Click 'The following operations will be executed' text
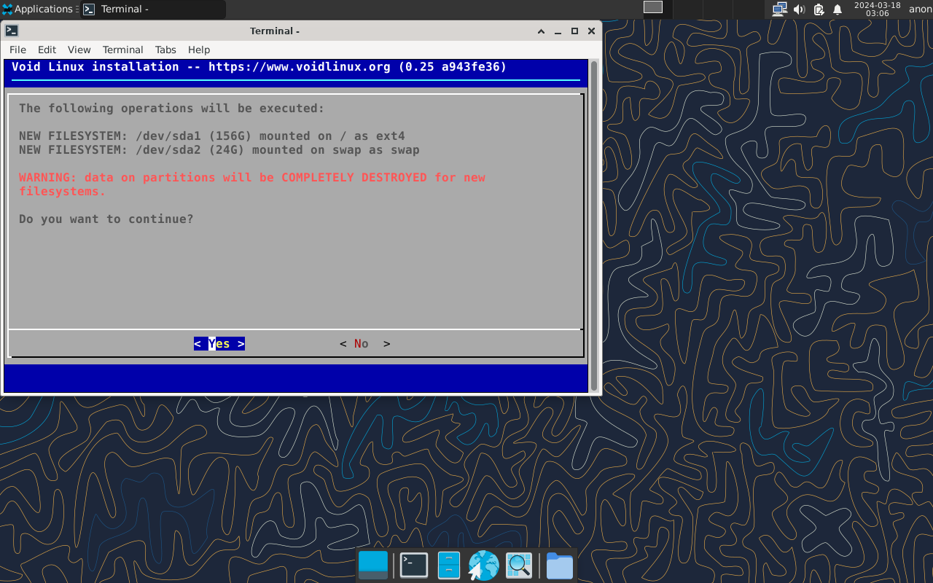Screen dimensions: 933x583 tap(172, 109)
